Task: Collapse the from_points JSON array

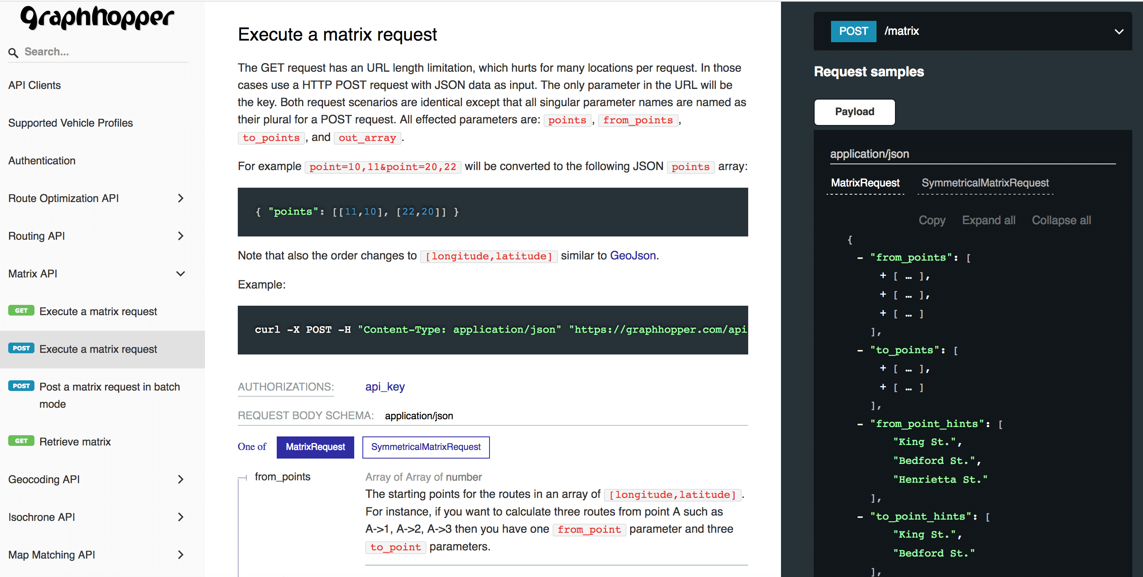Action: click(860, 258)
